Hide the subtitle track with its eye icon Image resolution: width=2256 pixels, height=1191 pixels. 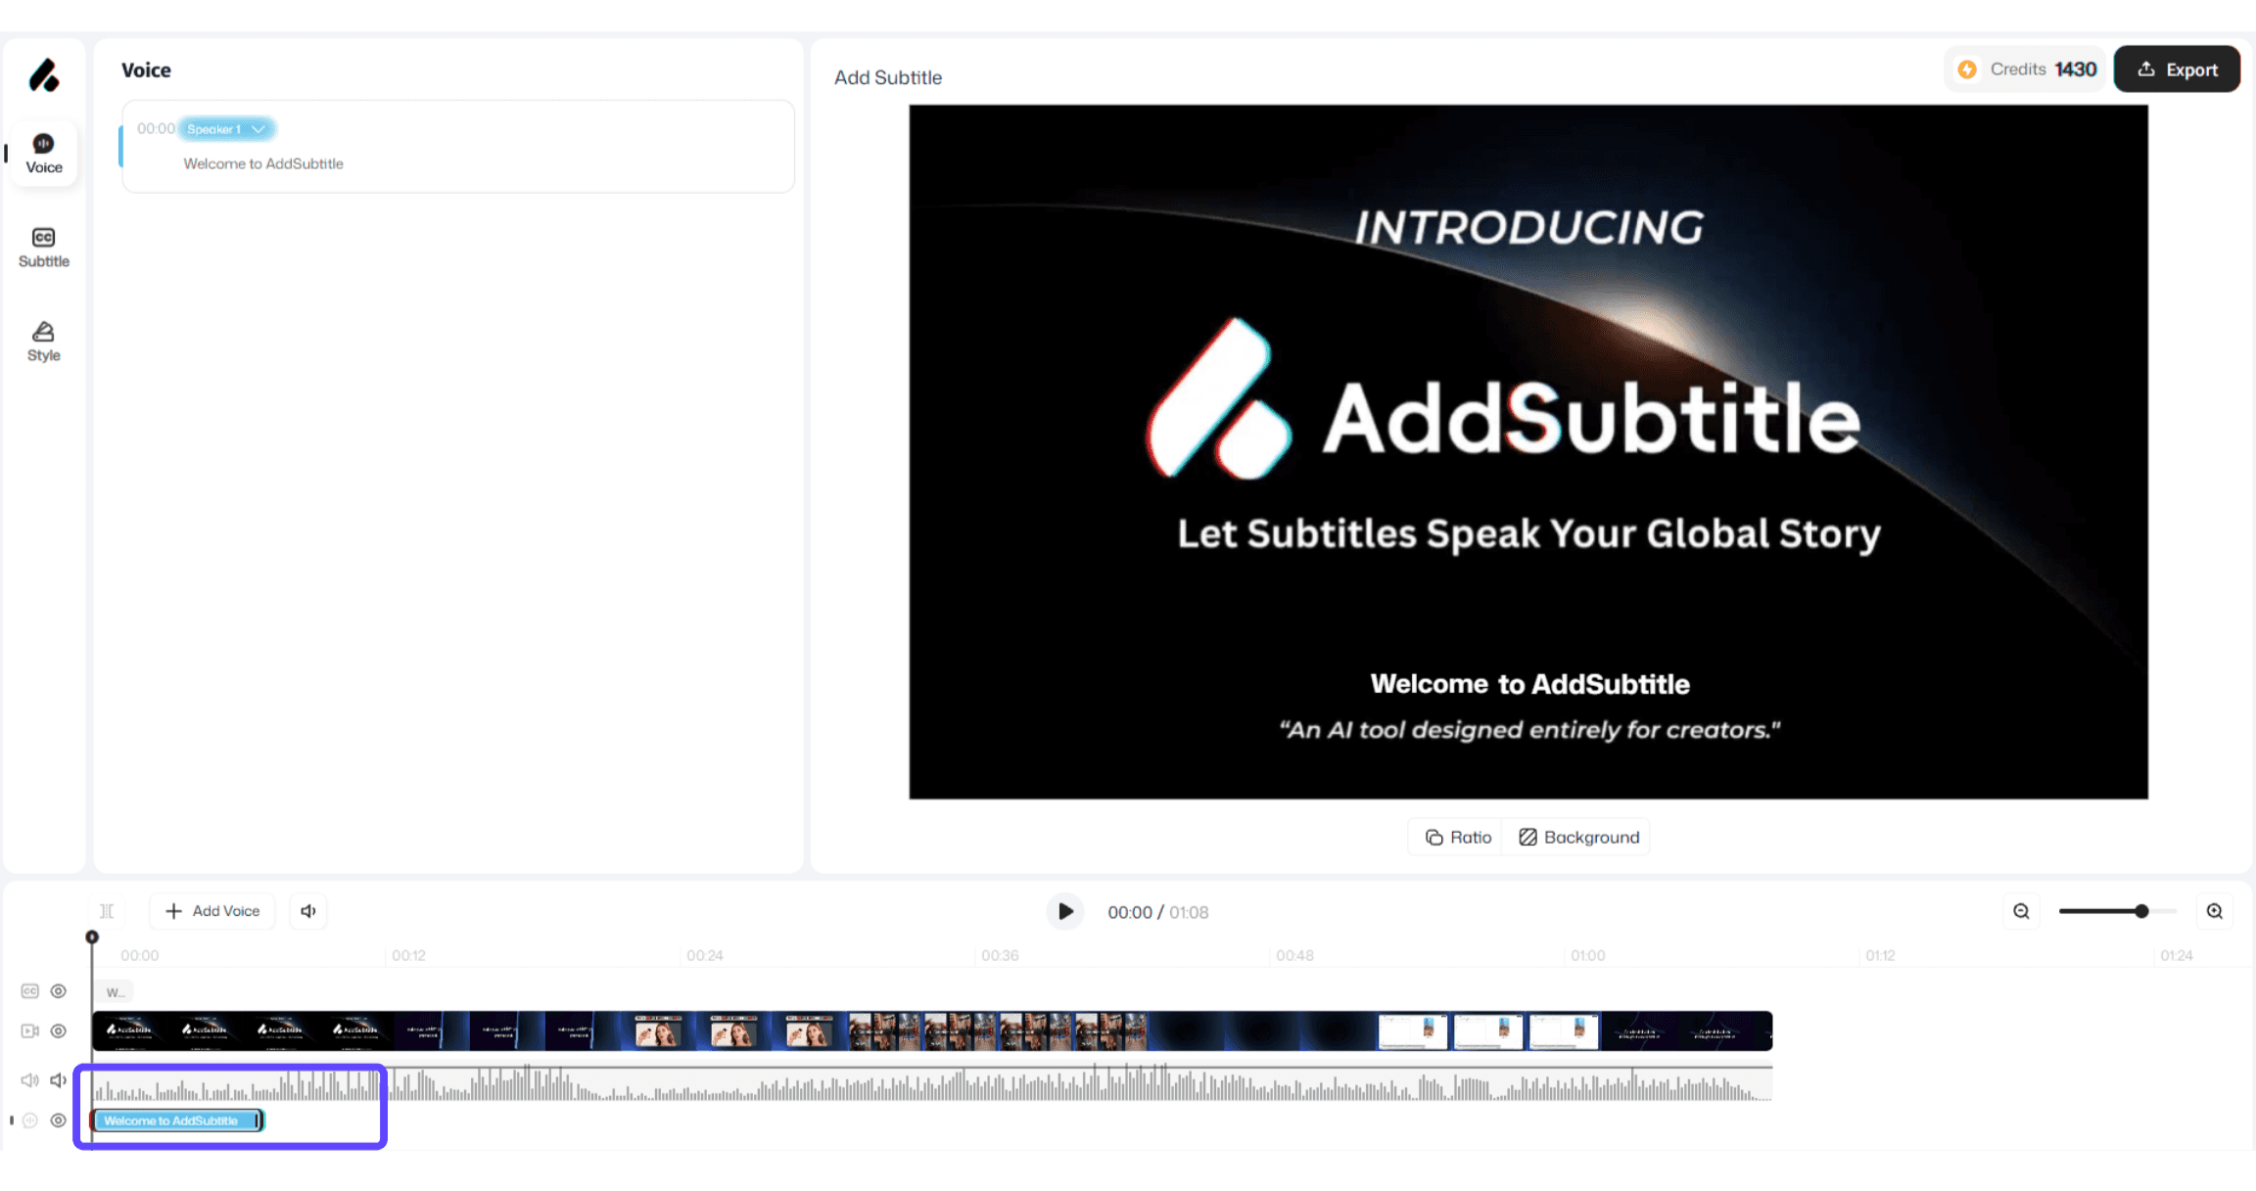(x=59, y=991)
